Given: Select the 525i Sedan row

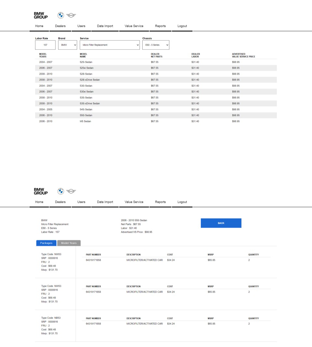Looking at the screenshot, I should 156,62.
